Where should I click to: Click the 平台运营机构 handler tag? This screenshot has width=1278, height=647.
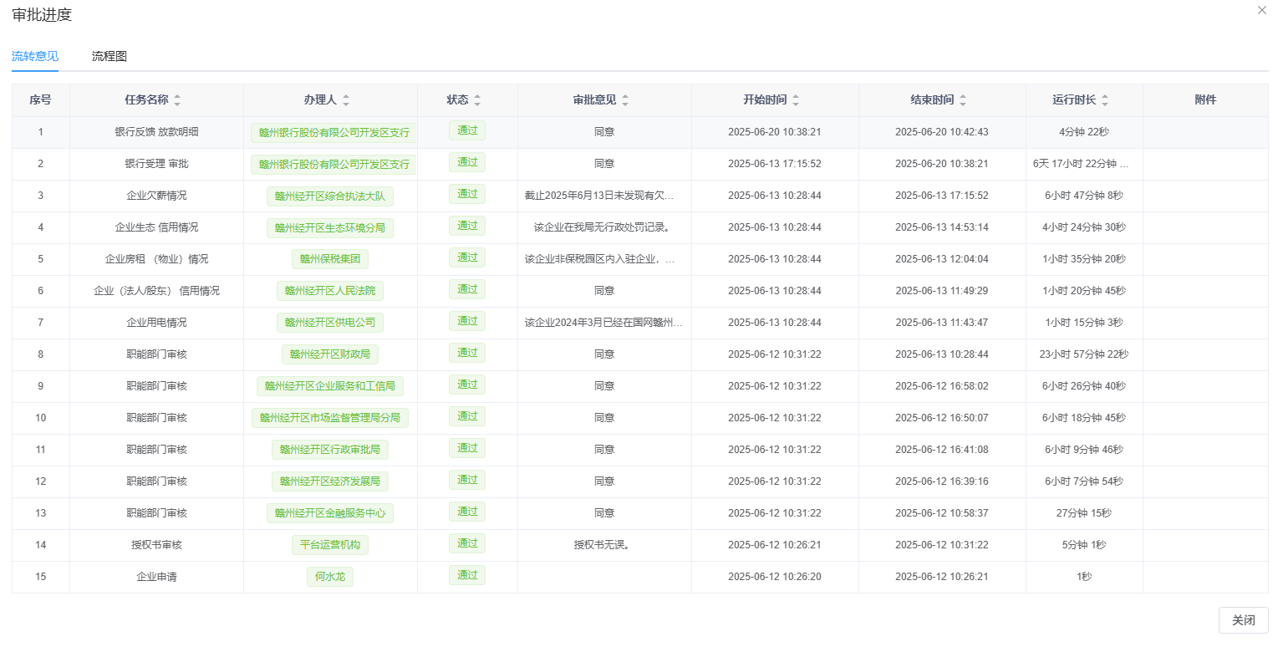pos(330,544)
